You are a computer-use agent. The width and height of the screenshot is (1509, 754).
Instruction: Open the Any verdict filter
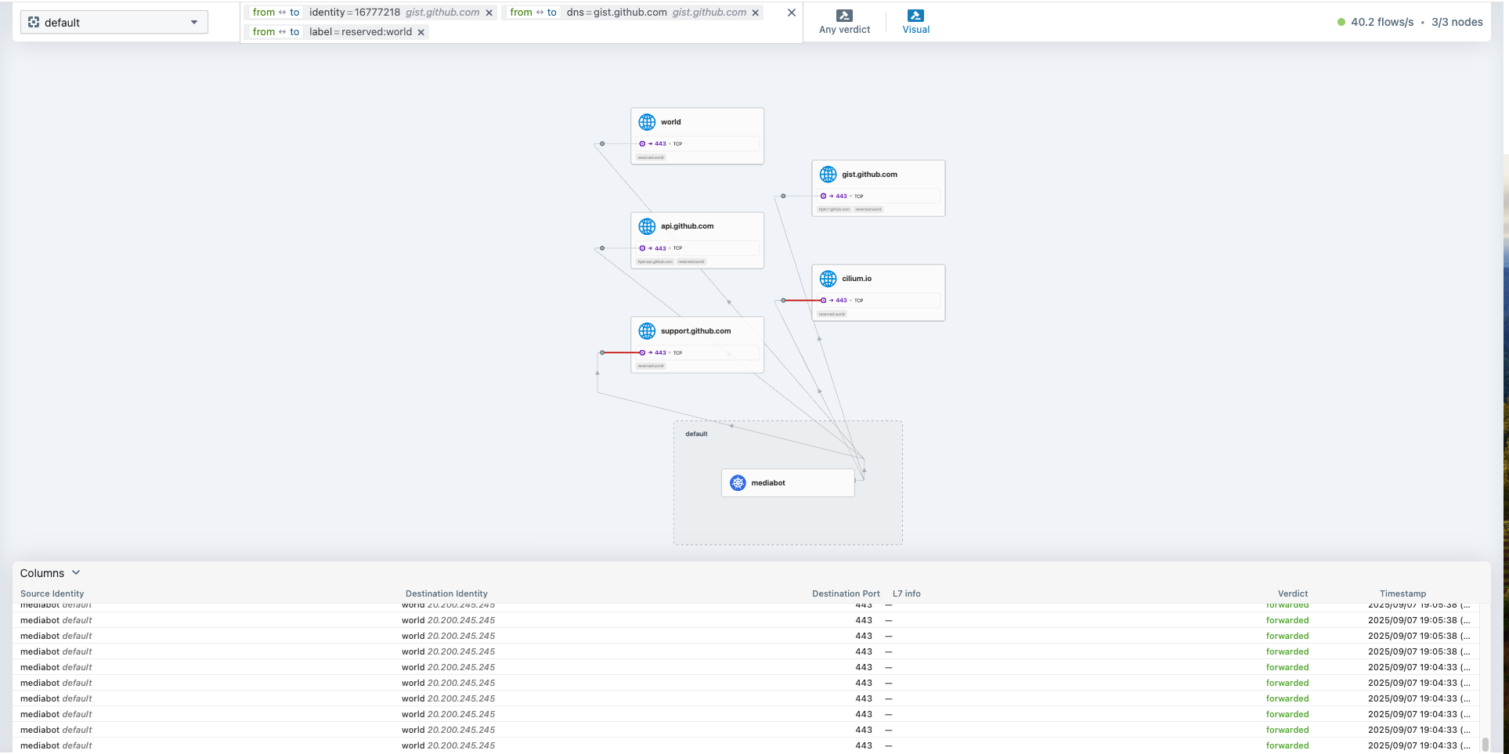[x=844, y=22]
